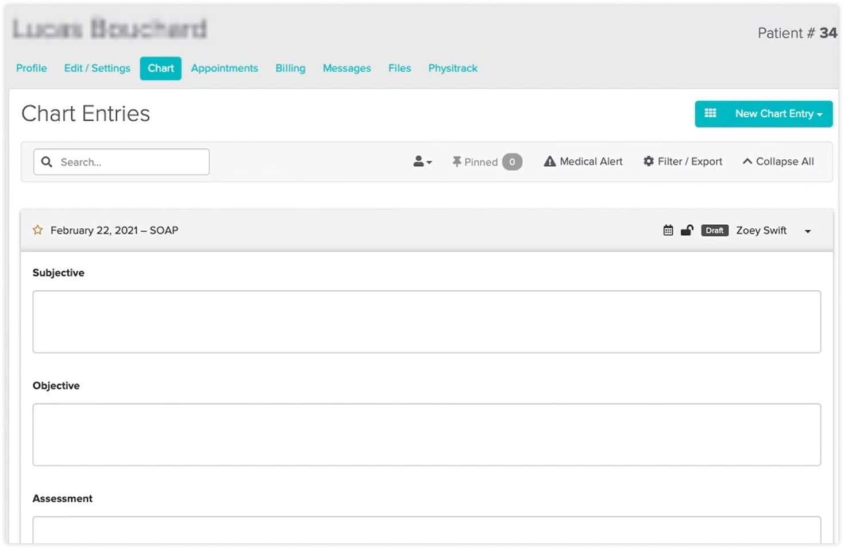Open the Physitrack tab
The width and height of the screenshot is (844, 549).
tap(452, 68)
